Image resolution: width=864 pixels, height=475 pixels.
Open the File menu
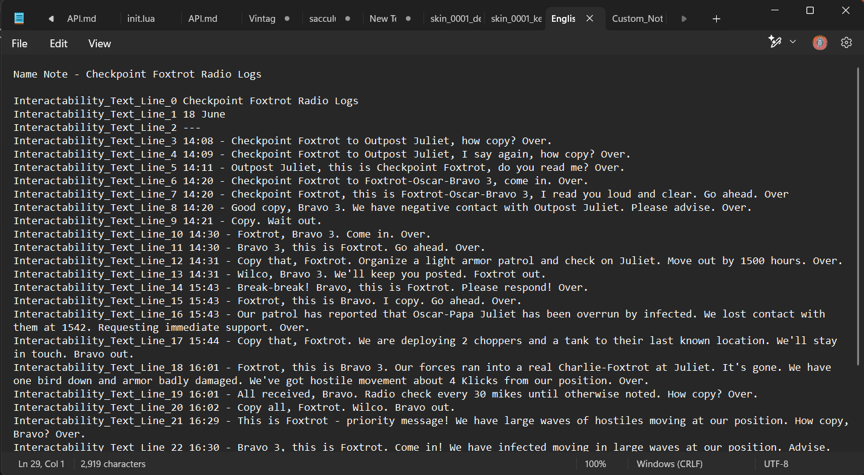click(x=19, y=44)
